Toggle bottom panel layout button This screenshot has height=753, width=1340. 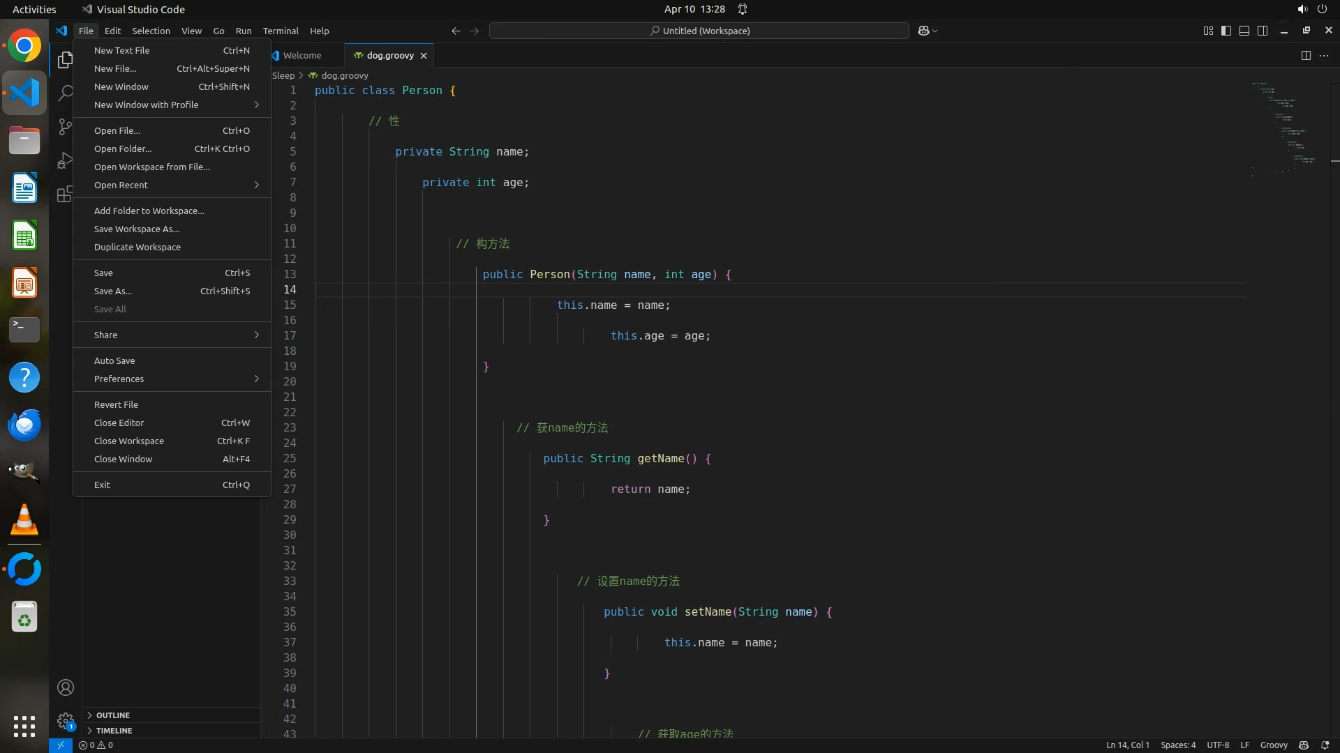(x=1244, y=31)
